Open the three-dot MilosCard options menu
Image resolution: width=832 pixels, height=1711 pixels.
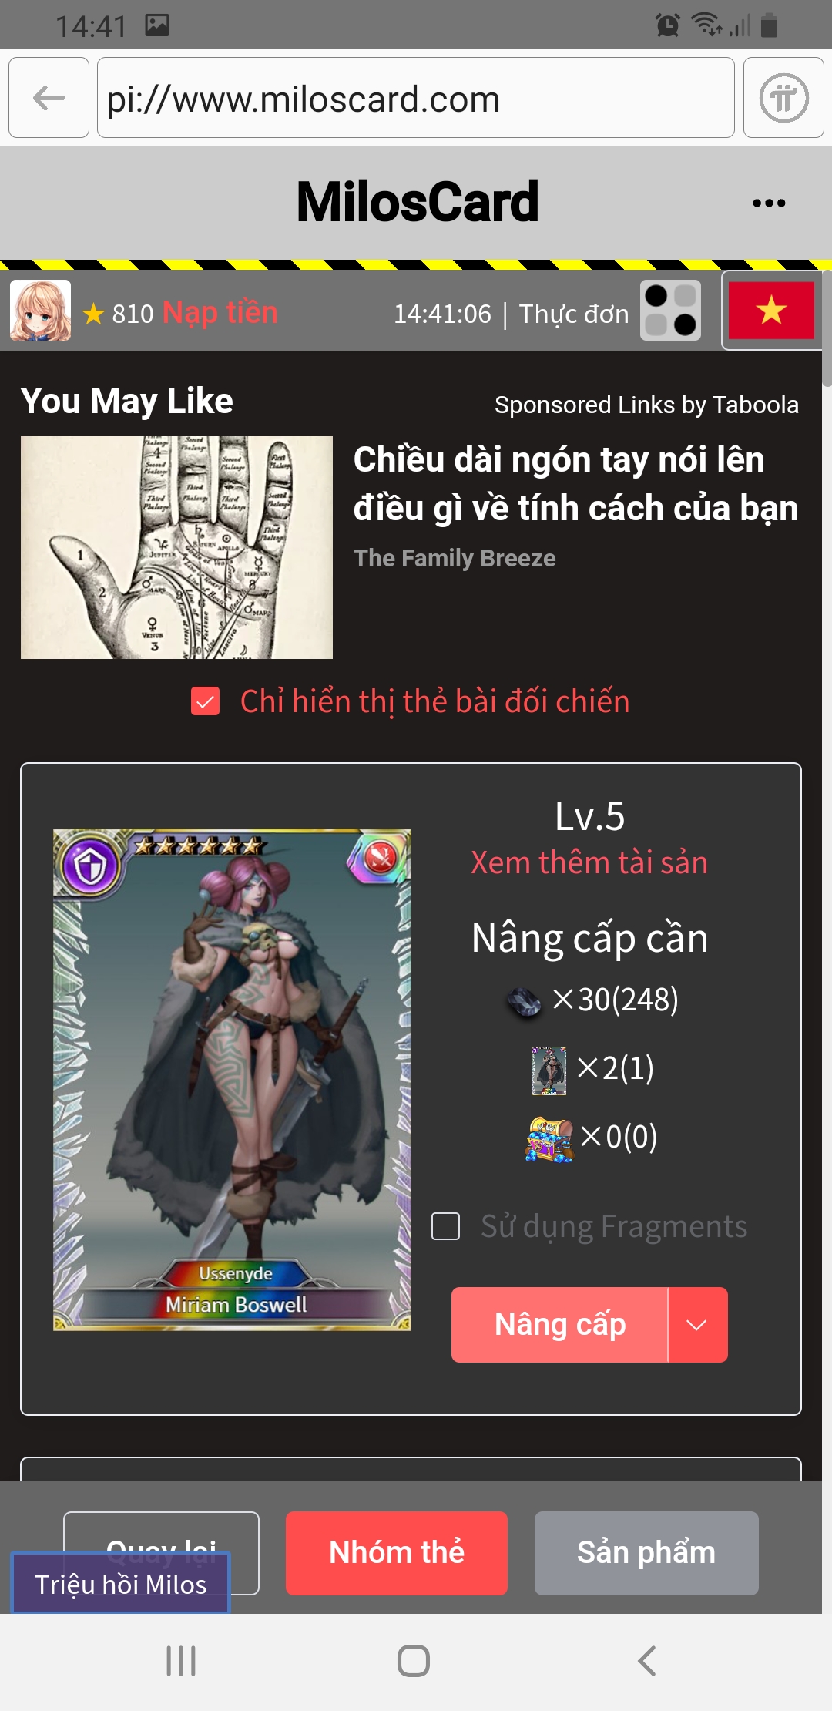click(x=769, y=203)
